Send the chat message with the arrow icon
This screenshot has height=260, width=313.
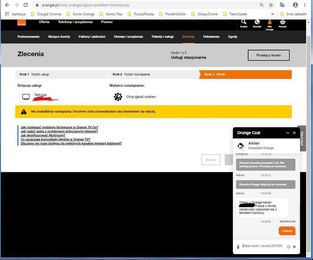294,247
